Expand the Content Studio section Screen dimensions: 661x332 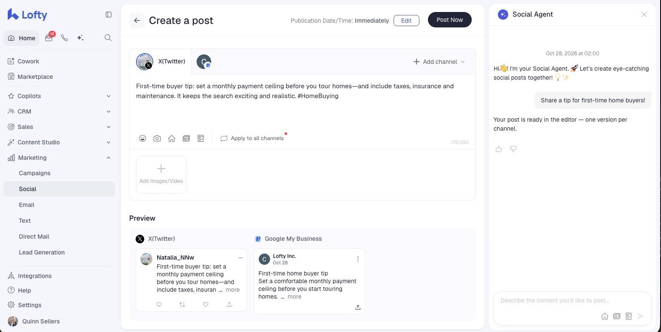[x=59, y=142]
